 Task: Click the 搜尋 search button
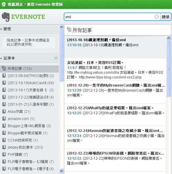click(x=165, y=17)
